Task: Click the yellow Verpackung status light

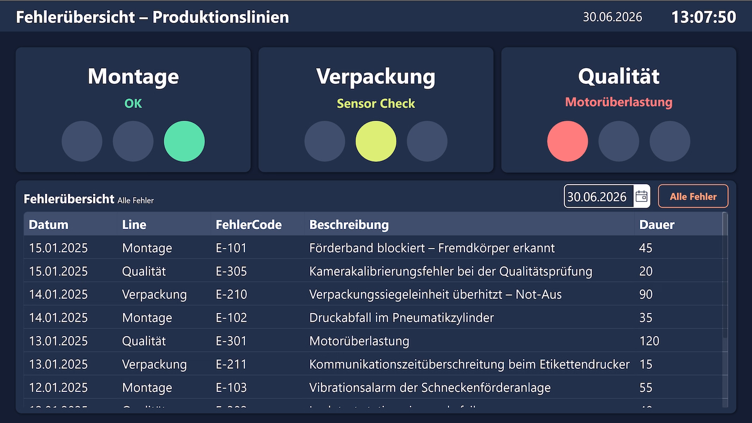Action: pyautogui.click(x=376, y=141)
